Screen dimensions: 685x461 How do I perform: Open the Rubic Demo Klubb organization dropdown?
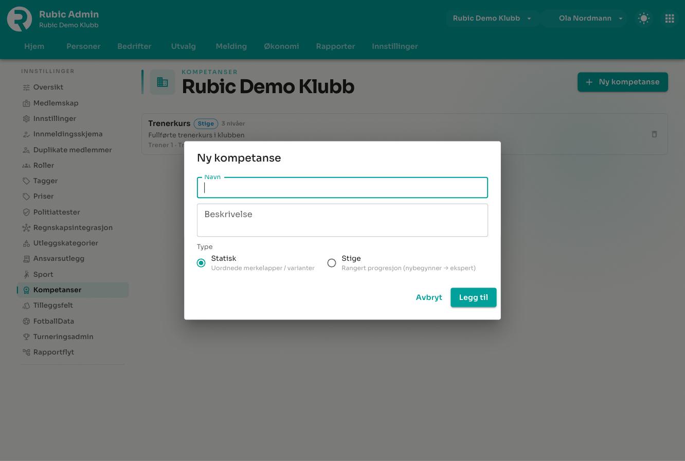(492, 19)
